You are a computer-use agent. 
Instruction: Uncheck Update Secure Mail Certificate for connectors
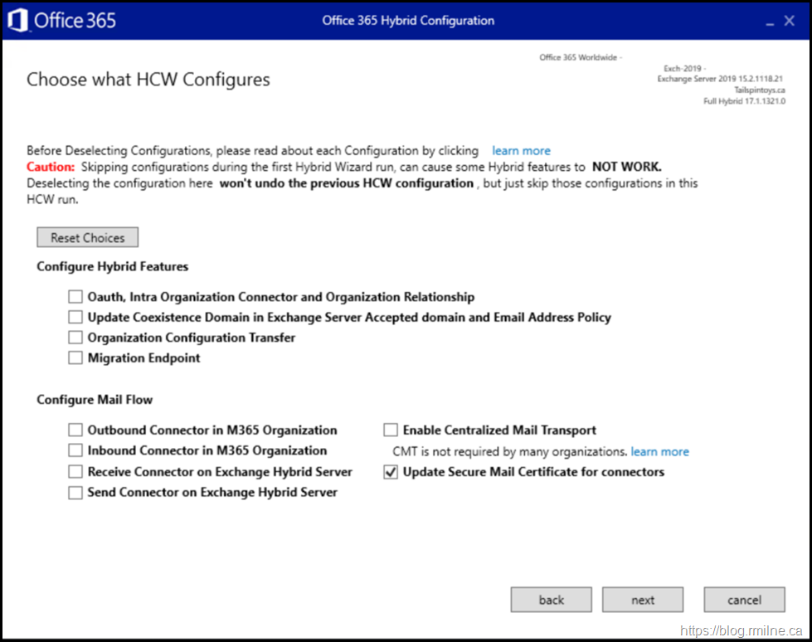(x=391, y=472)
